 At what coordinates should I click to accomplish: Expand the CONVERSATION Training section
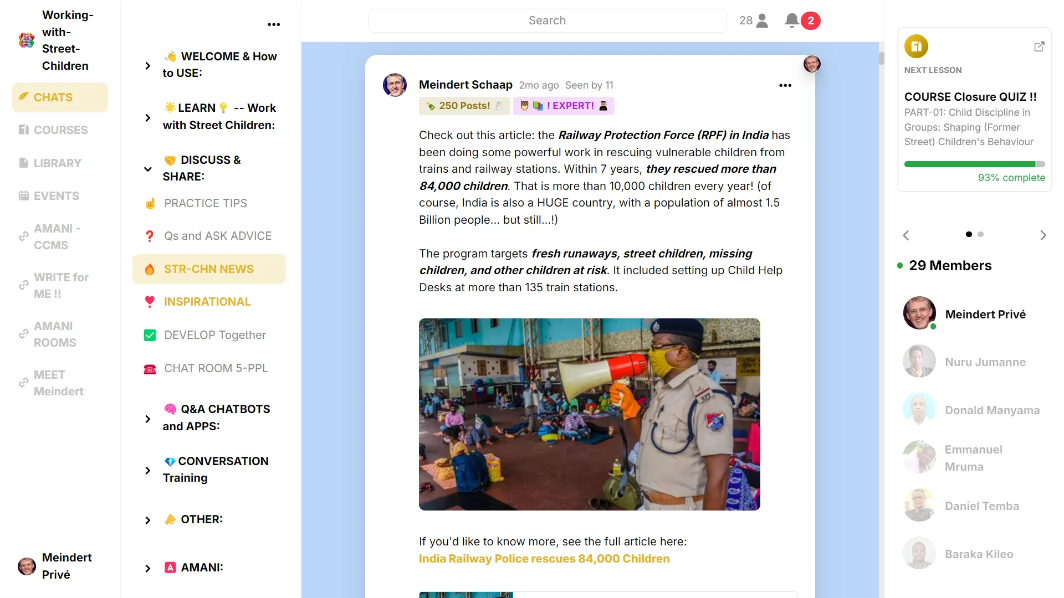[x=147, y=470]
